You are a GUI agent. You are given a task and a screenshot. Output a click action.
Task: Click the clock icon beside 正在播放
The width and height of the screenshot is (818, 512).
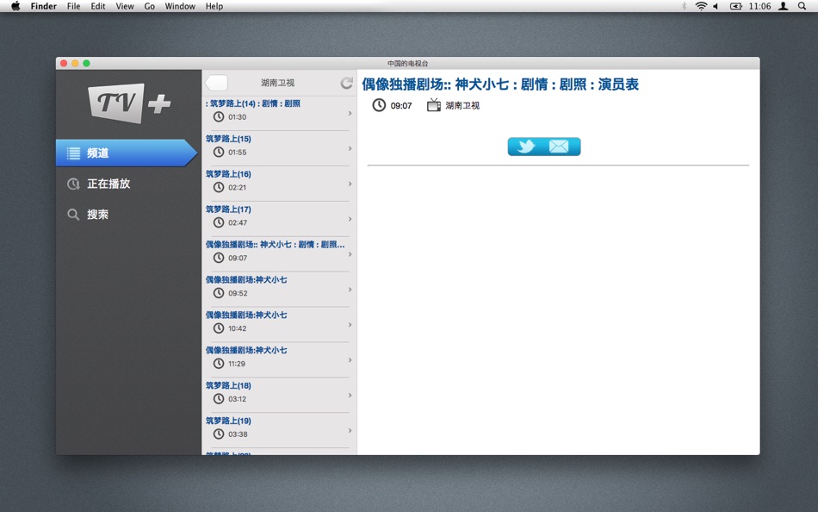73,184
